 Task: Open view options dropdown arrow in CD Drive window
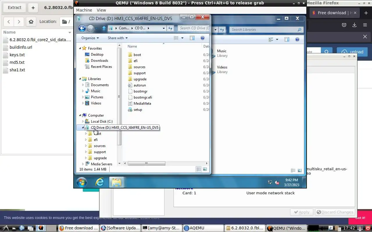click(182, 38)
